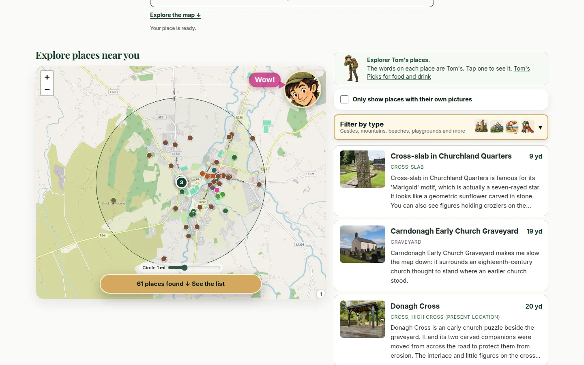Viewport: 584px width, 365px height.
Task: Select the Crocknakilladerry map marker
Action: [x=114, y=200]
